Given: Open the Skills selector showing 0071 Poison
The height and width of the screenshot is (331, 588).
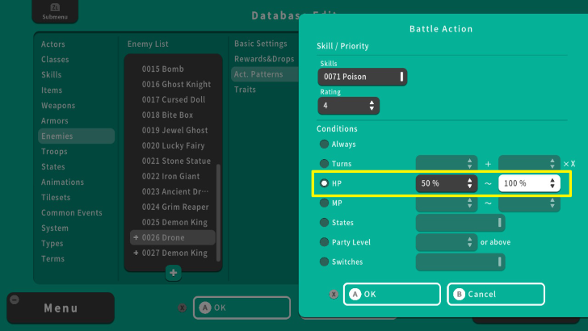Looking at the screenshot, I should (x=362, y=77).
